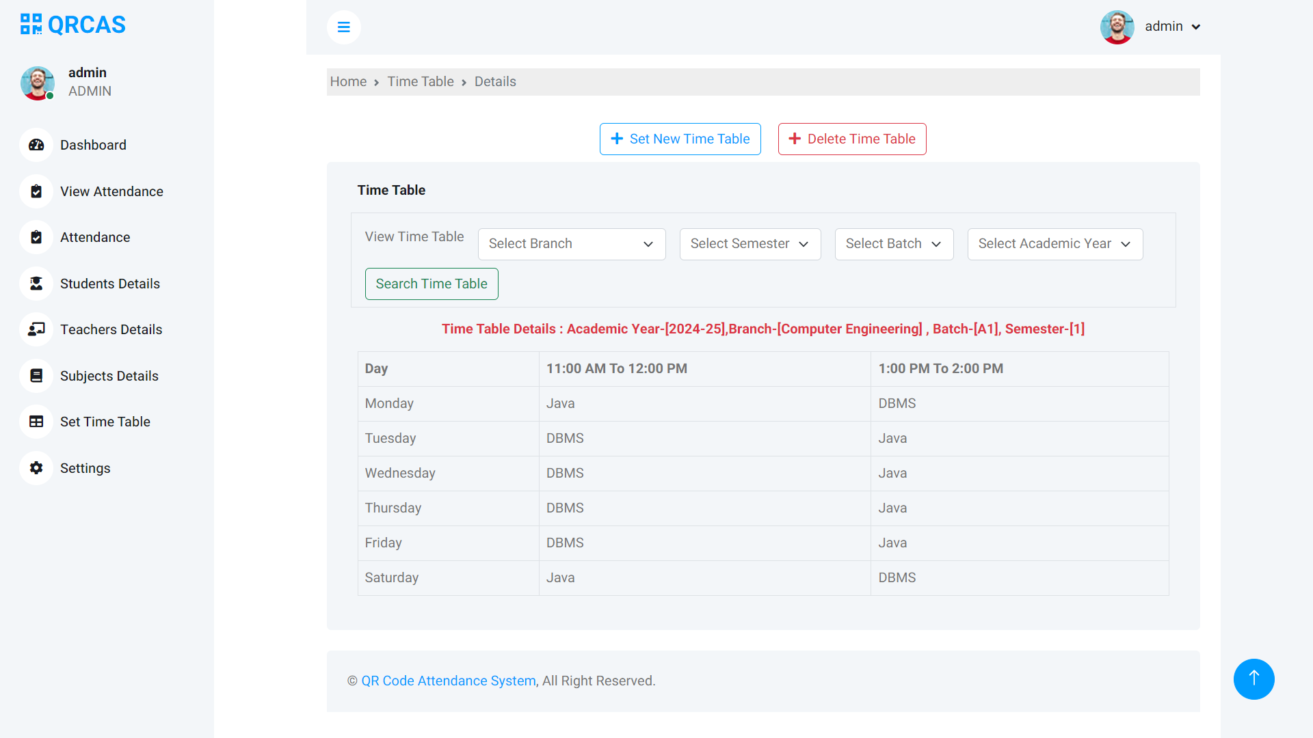Click the scroll-to-top arrow button
Image resolution: width=1313 pixels, height=738 pixels.
coord(1254,679)
